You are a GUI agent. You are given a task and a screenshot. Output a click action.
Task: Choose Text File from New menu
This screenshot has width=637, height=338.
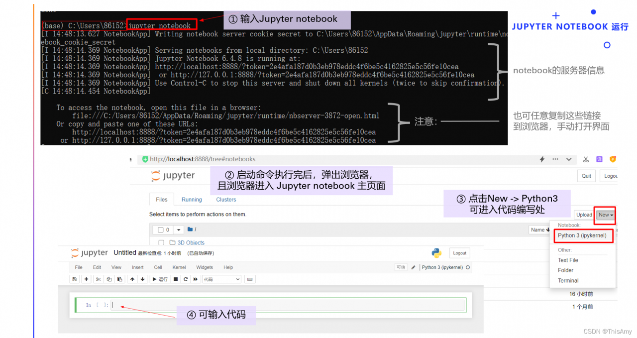click(x=568, y=260)
